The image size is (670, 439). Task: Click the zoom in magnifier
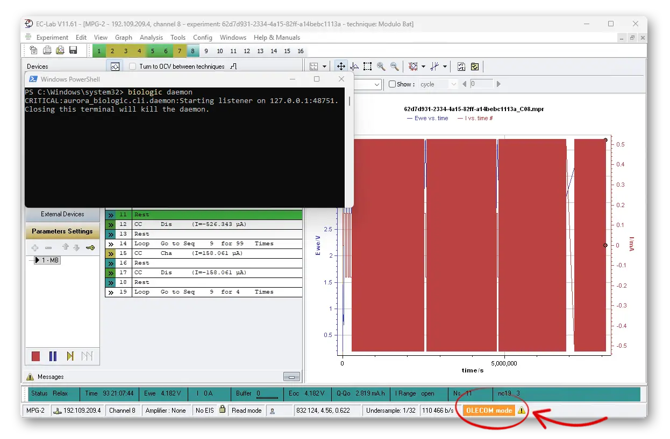click(381, 67)
